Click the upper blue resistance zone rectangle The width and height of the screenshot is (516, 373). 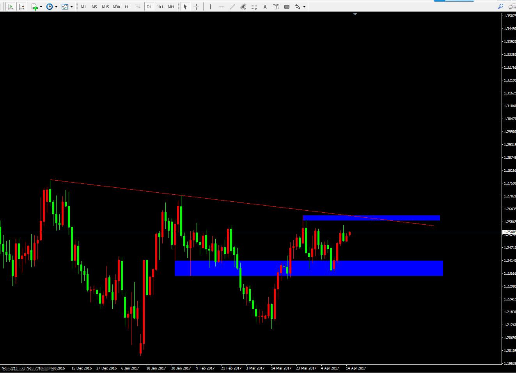pos(371,218)
